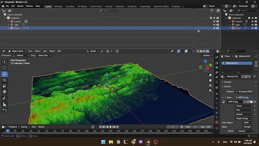259x146 pixels.
Task: Open the Keying popover in timeline
Action: click(x=25, y=127)
